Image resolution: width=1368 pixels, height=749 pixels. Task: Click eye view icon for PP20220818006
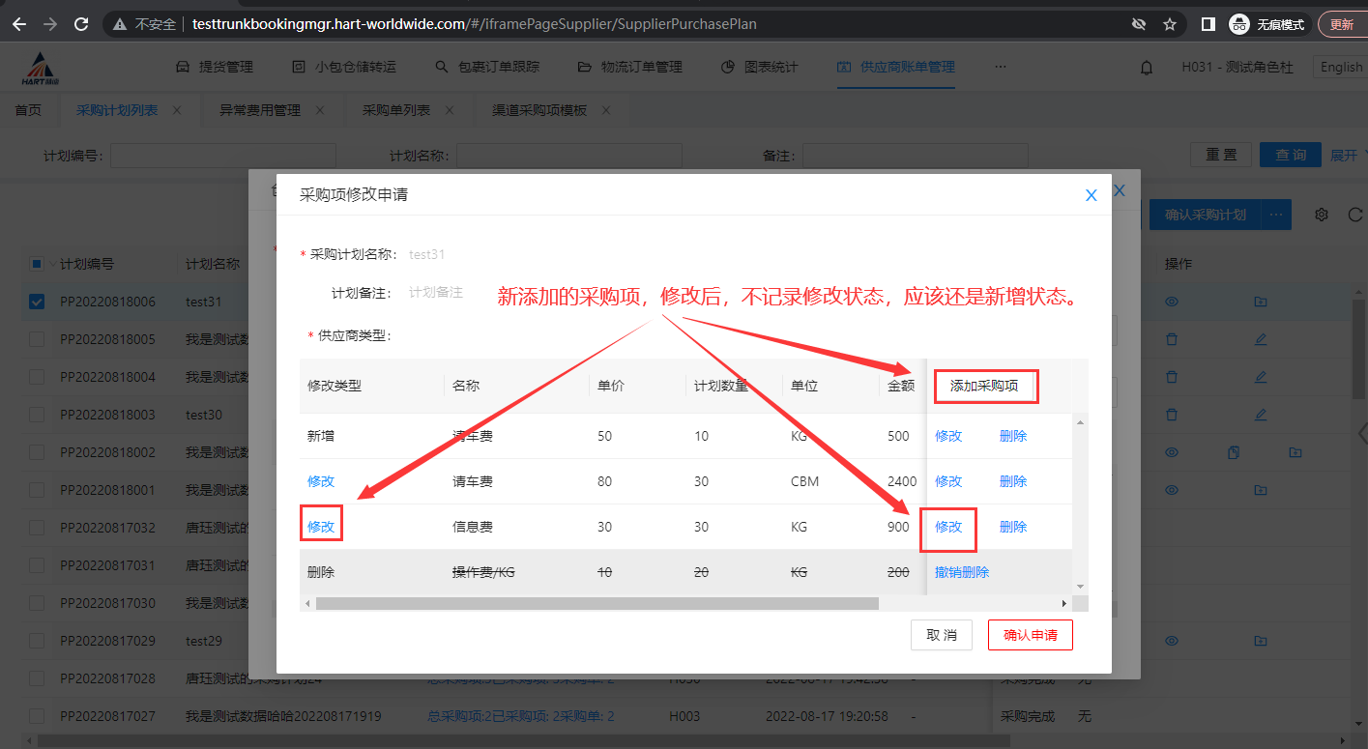point(1172,302)
